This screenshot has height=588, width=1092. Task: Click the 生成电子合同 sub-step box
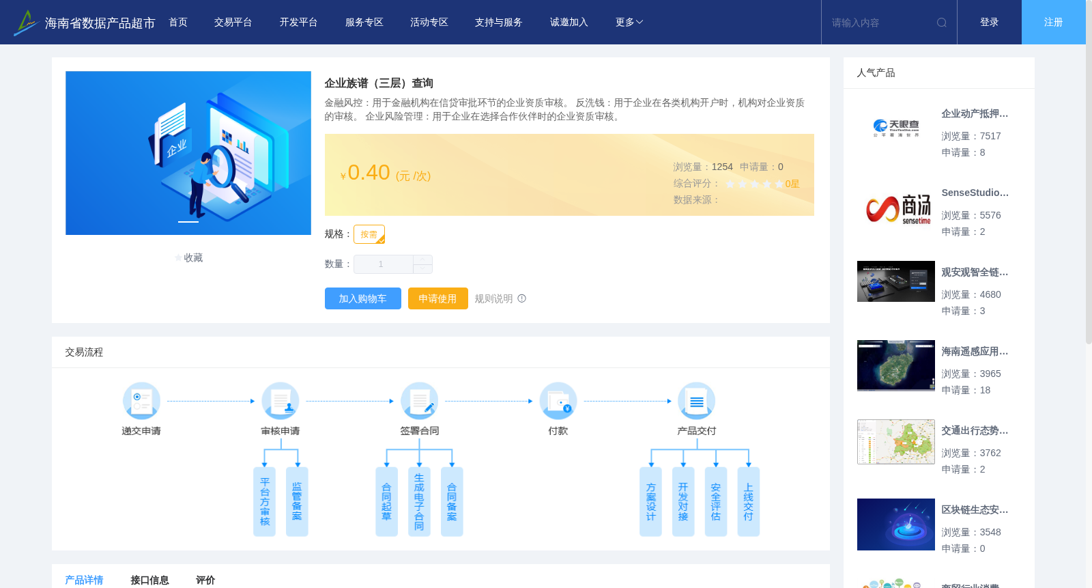[x=419, y=502]
